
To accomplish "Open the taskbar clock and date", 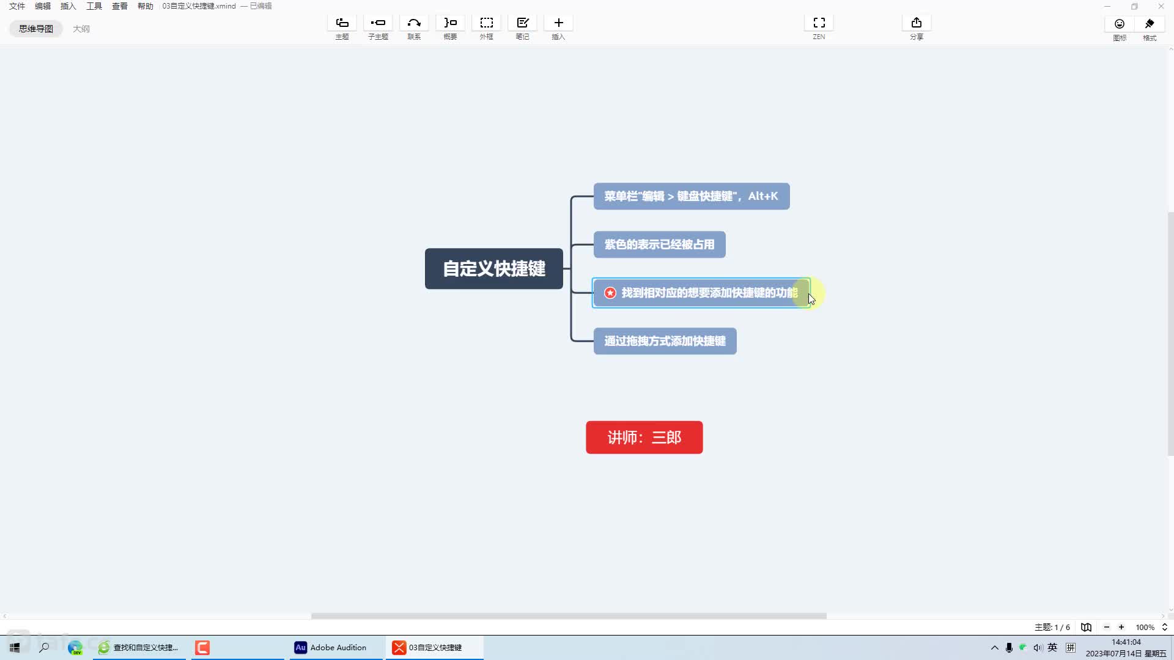I will [x=1126, y=648].
